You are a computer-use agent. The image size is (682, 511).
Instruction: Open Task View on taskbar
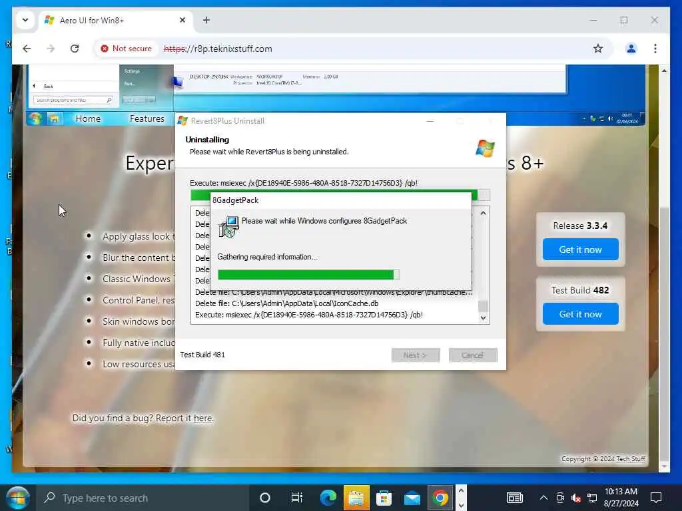point(296,498)
